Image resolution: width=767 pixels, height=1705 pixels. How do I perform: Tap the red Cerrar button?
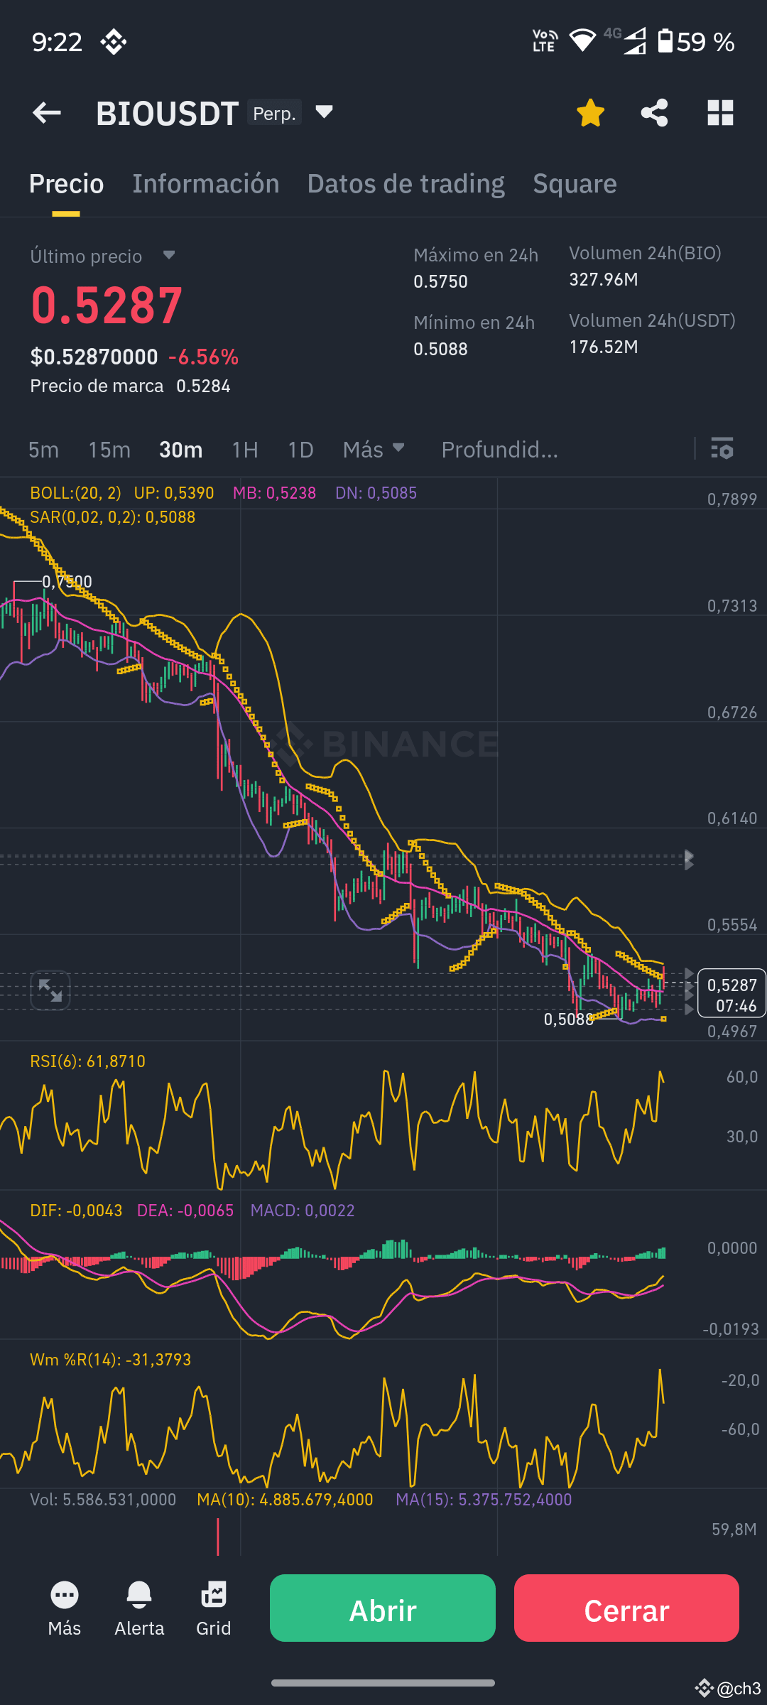click(x=626, y=1608)
